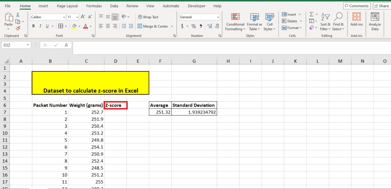Viewport: 391px width, 189px height.
Task: Click the Share button
Action: (381, 6)
